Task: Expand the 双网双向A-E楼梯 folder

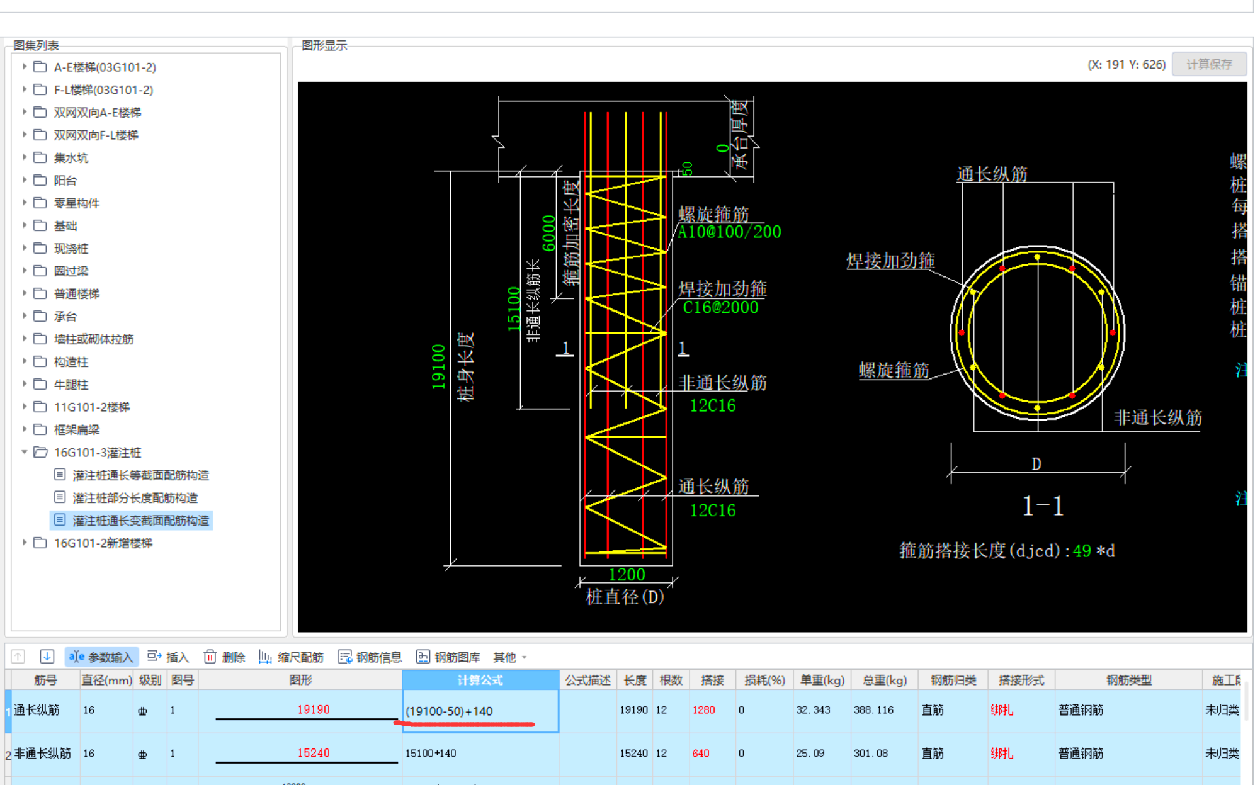Action: coord(24,111)
